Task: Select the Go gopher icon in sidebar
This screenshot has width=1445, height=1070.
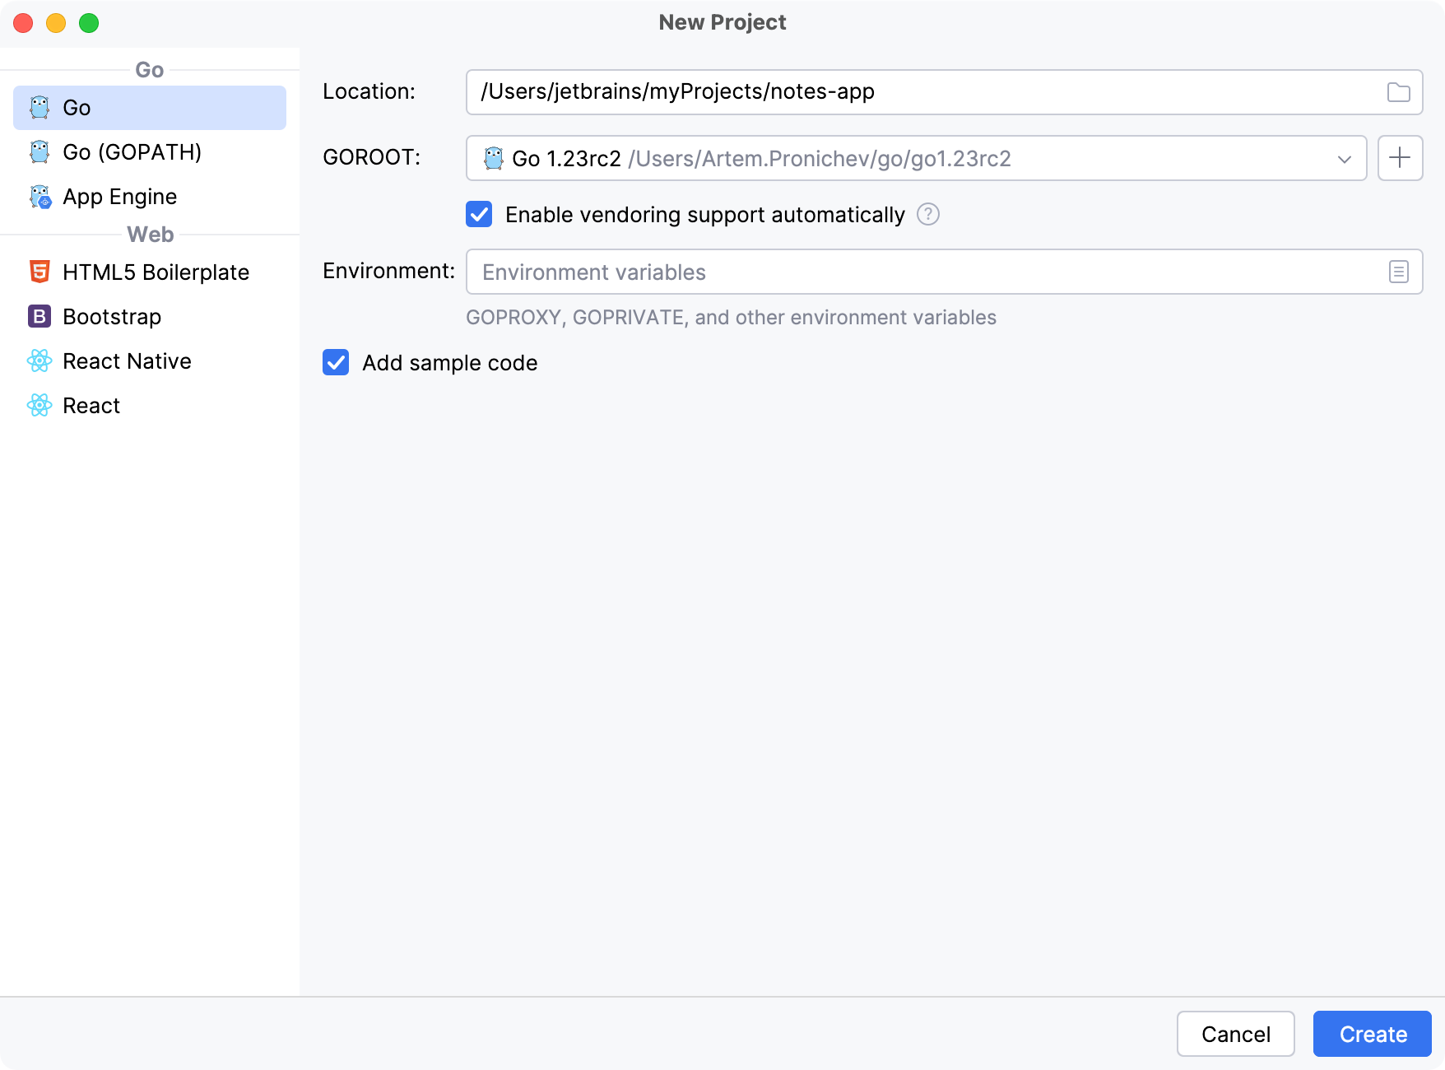Action: point(38,107)
